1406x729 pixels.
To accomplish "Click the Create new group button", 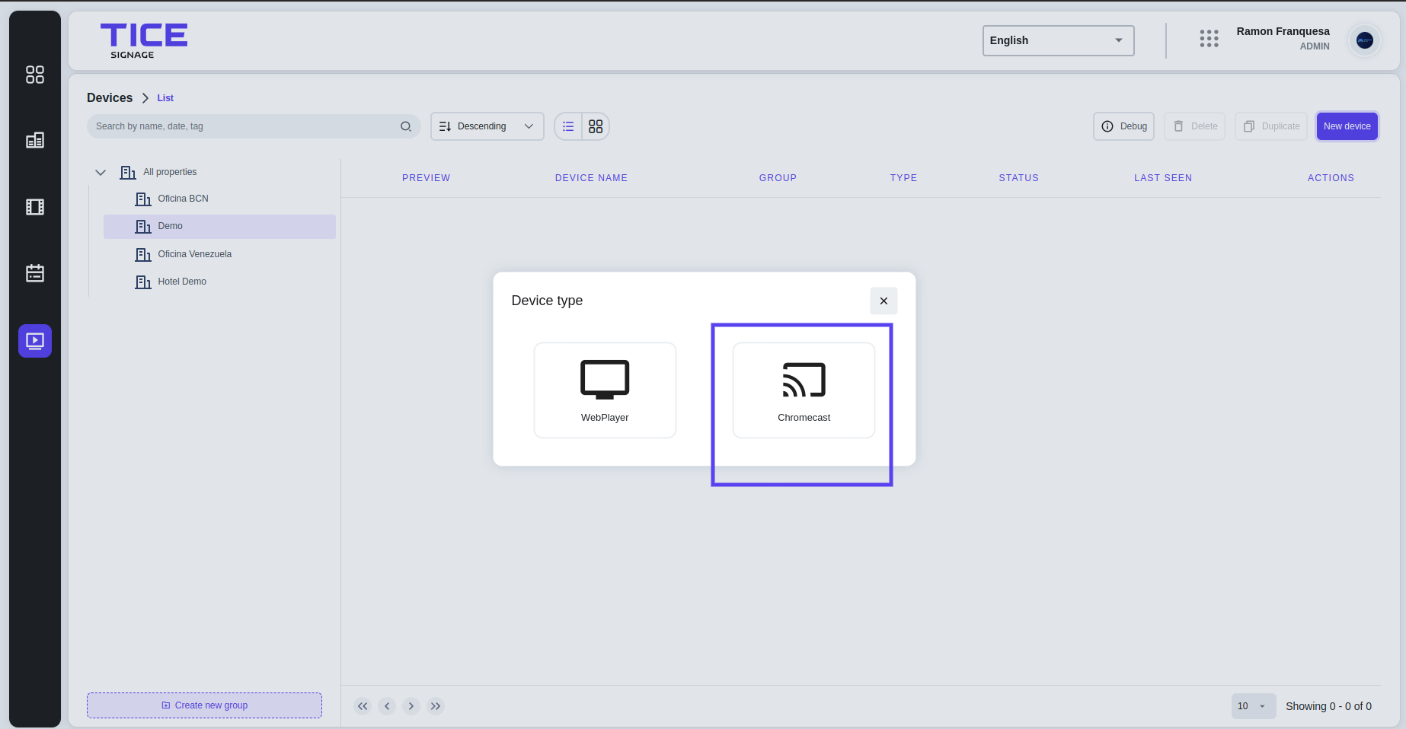I will [204, 705].
